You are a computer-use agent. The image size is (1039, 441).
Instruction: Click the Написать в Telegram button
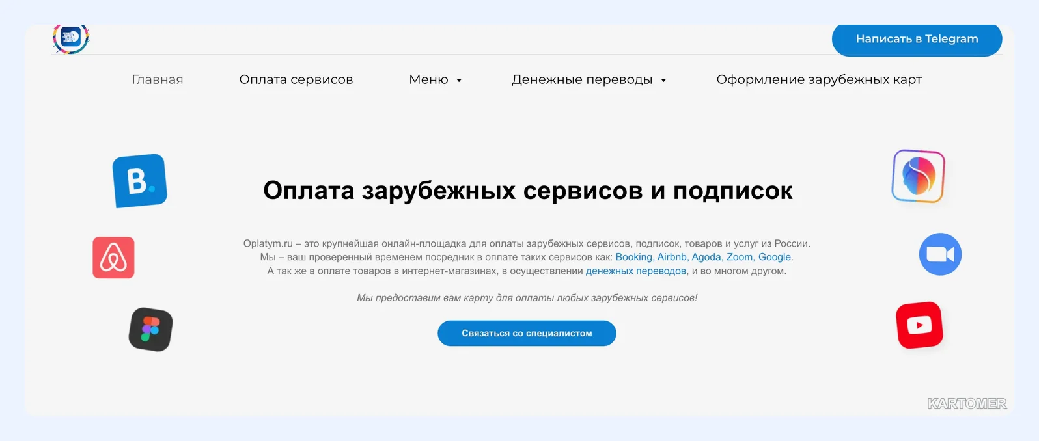point(917,39)
